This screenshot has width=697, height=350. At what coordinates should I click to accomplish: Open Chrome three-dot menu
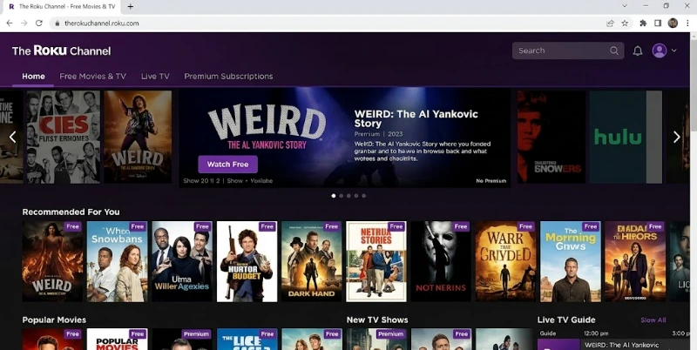pos(687,24)
